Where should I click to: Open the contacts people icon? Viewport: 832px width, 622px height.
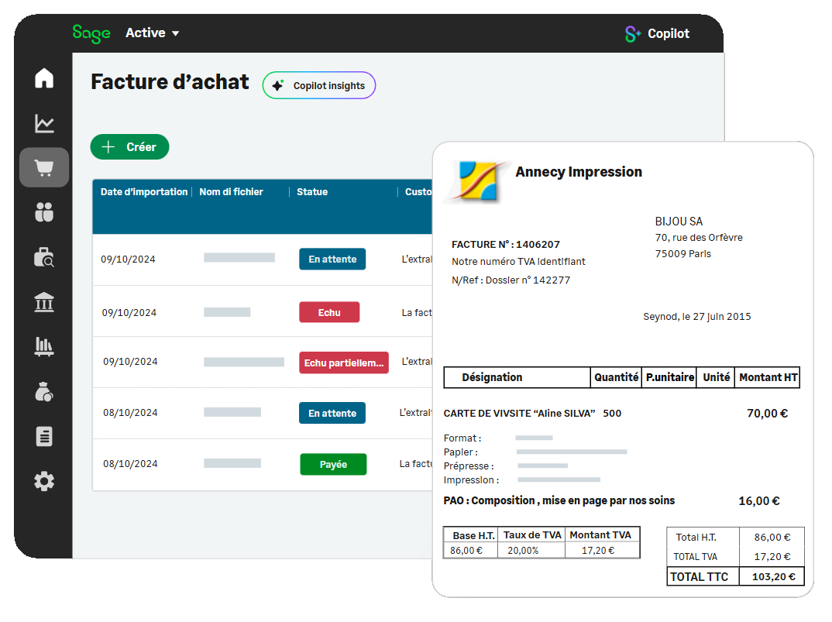point(44,212)
